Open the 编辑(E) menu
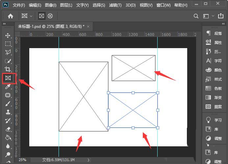The image size is (228, 164). (x=35, y=5)
